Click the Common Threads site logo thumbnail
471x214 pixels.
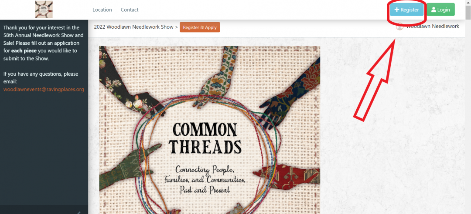pyautogui.click(x=44, y=10)
